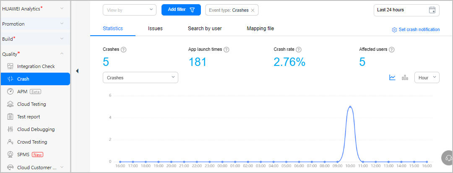This screenshot has height=173, width=453.
Task: Show help for Crash rate
Action: click(299, 50)
